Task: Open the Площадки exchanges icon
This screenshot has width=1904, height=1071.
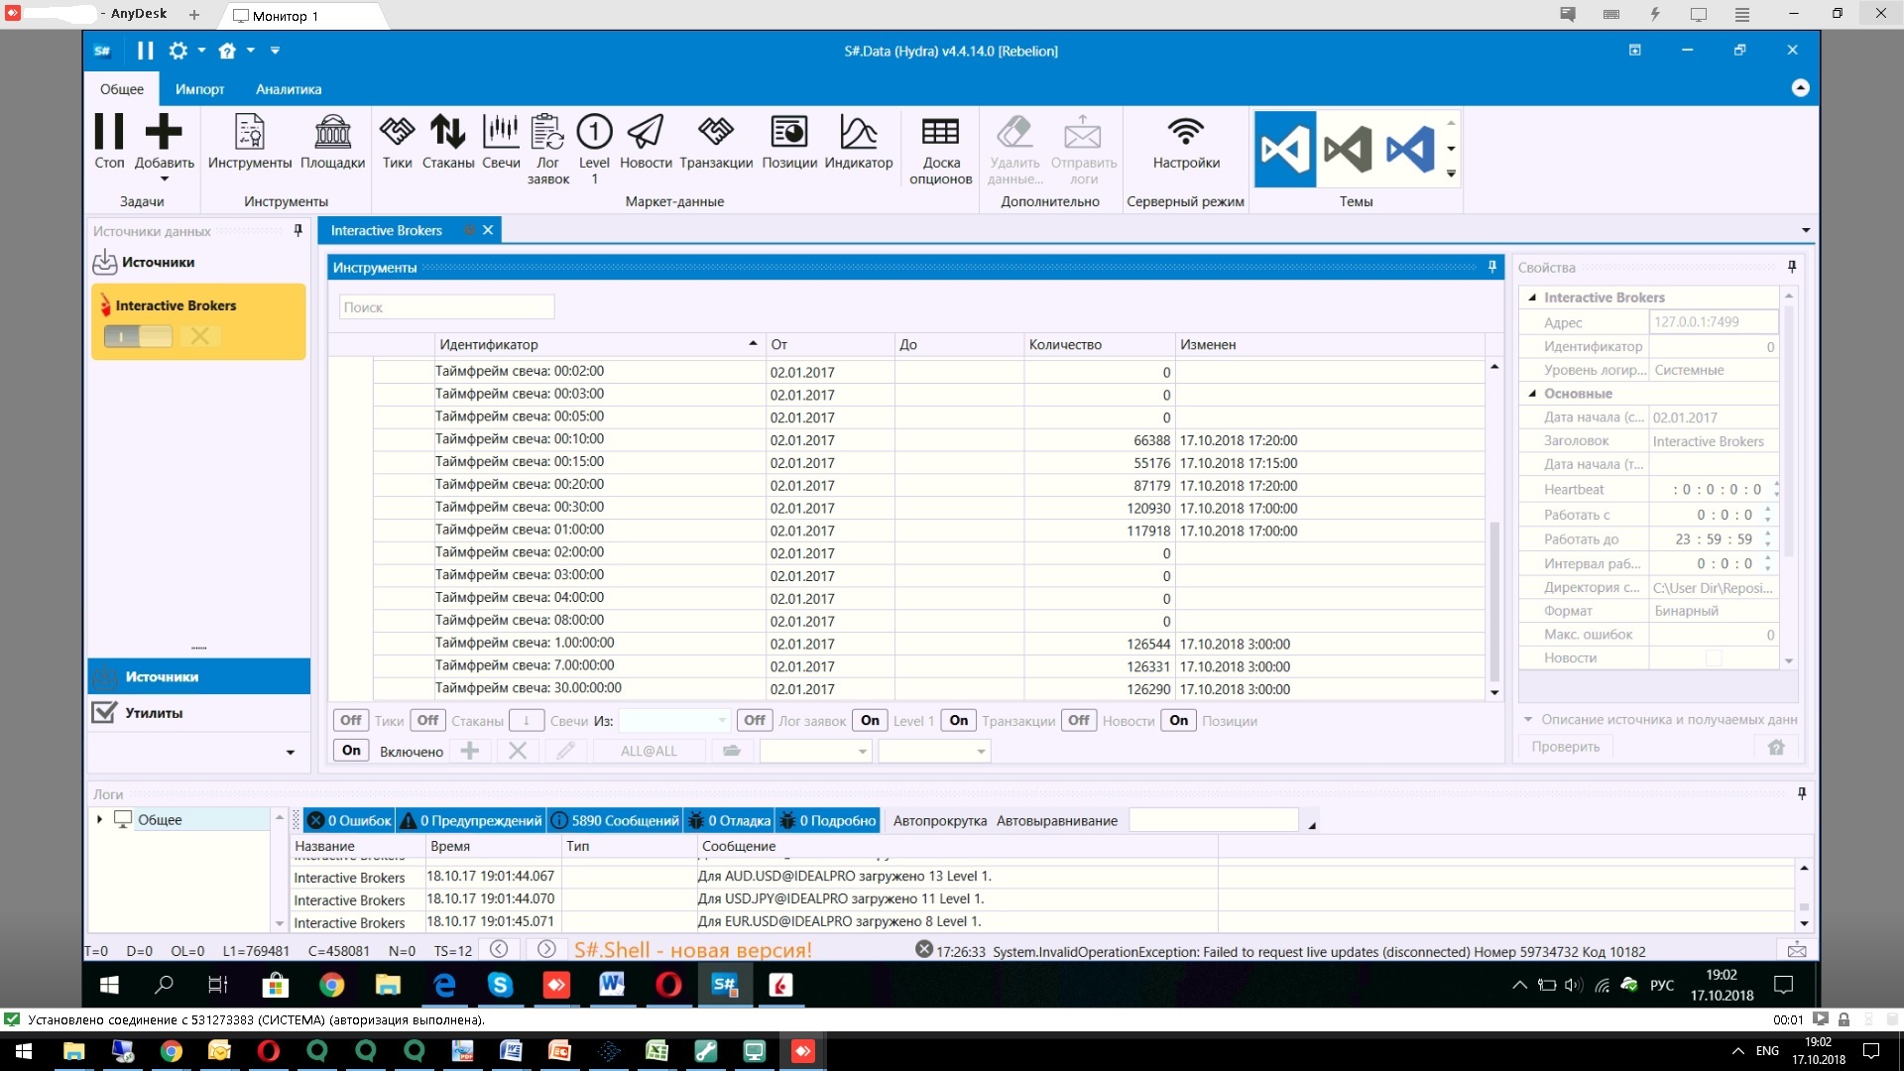Action: pos(332,132)
